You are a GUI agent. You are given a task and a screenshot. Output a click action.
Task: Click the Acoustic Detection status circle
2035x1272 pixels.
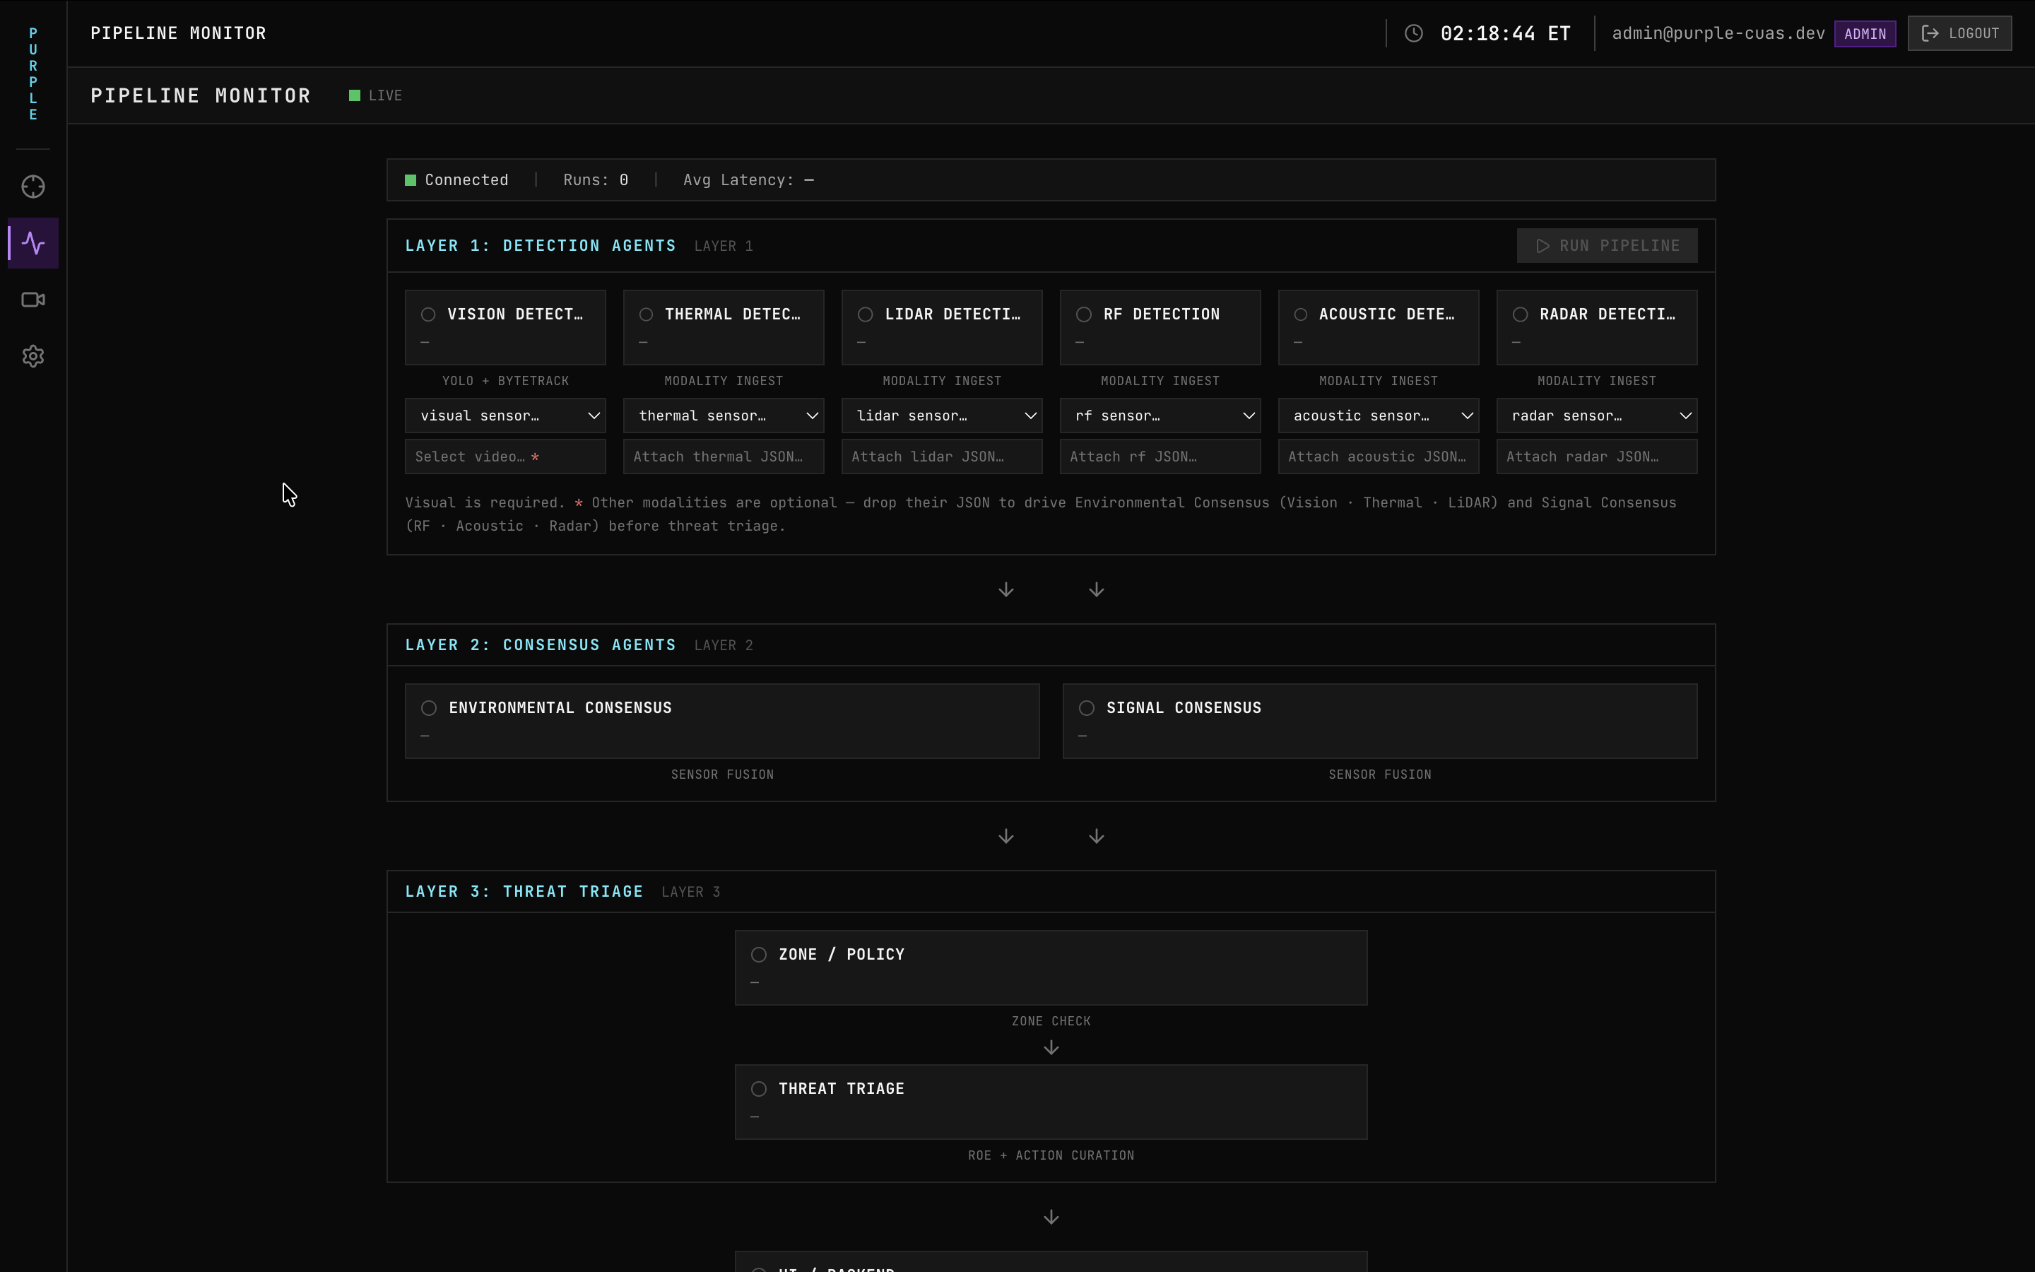1301,314
